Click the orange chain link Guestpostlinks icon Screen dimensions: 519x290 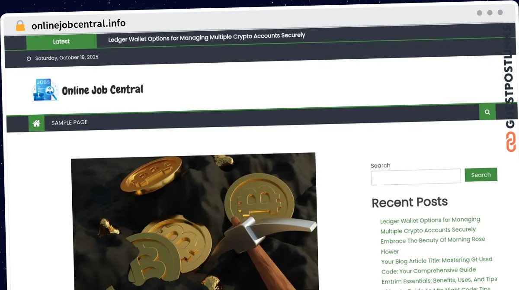pyautogui.click(x=511, y=142)
